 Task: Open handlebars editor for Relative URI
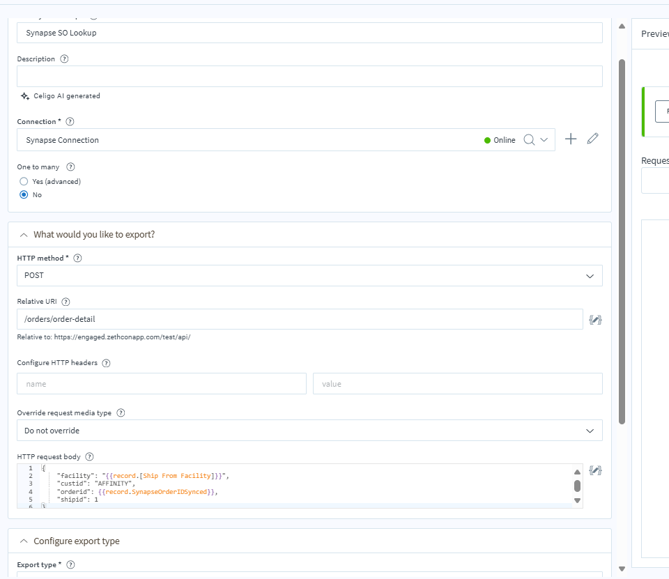click(x=595, y=320)
